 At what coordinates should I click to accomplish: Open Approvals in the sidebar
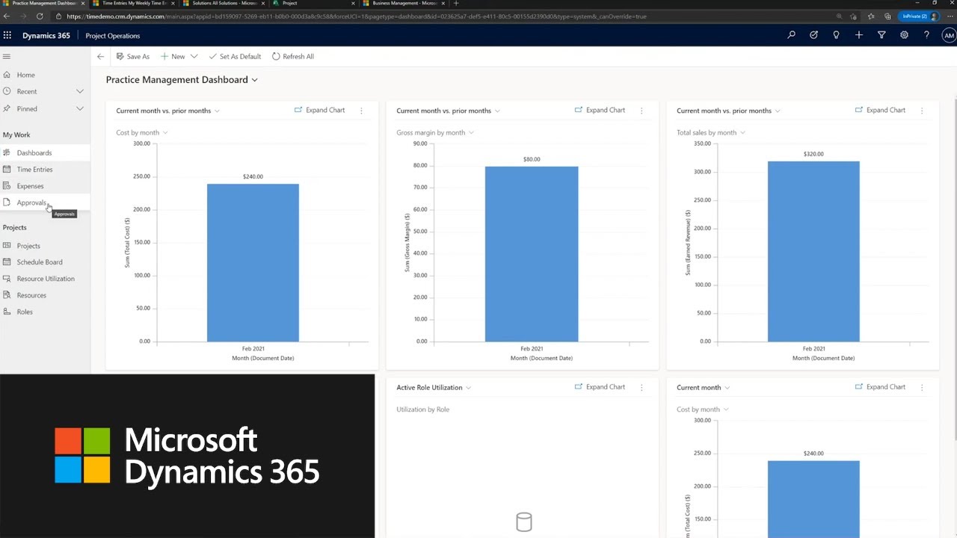[x=45, y=202]
